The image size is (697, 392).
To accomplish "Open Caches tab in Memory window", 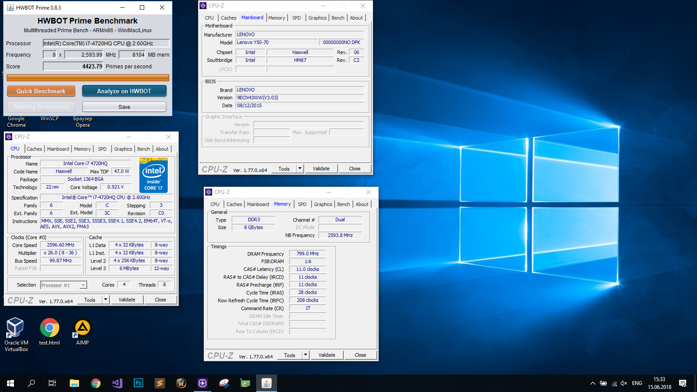I will pyautogui.click(x=234, y=204).
